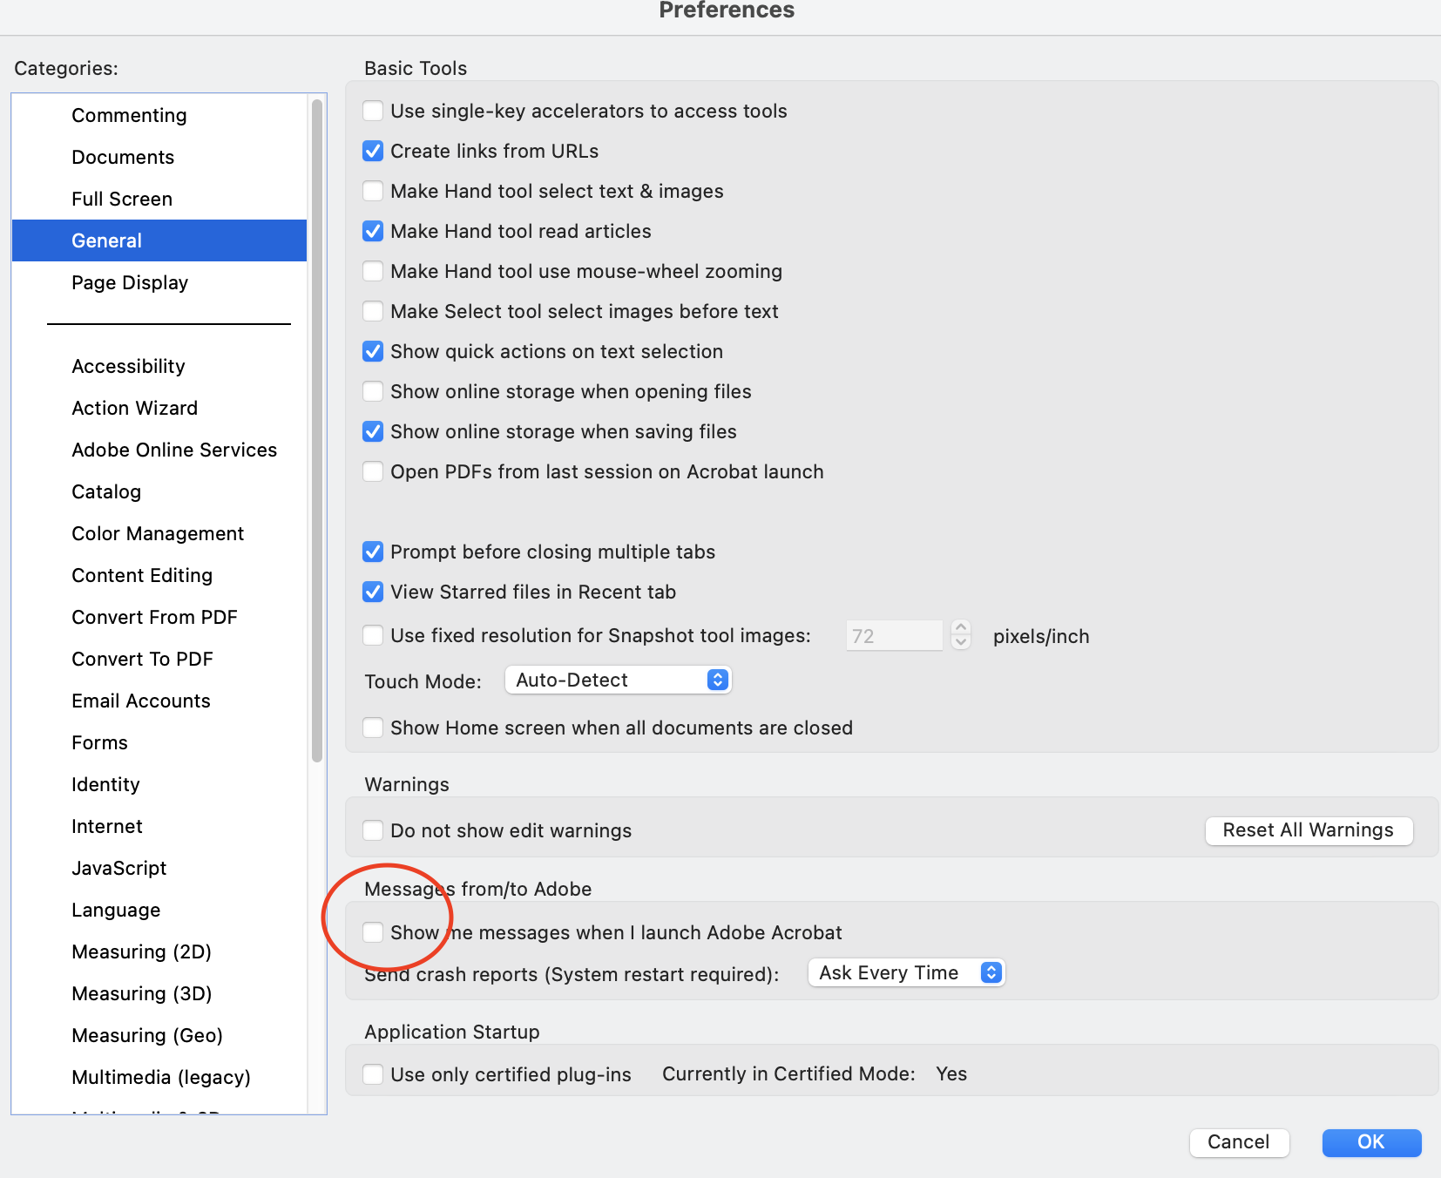Select the Page Display category

tap(130, 282)
